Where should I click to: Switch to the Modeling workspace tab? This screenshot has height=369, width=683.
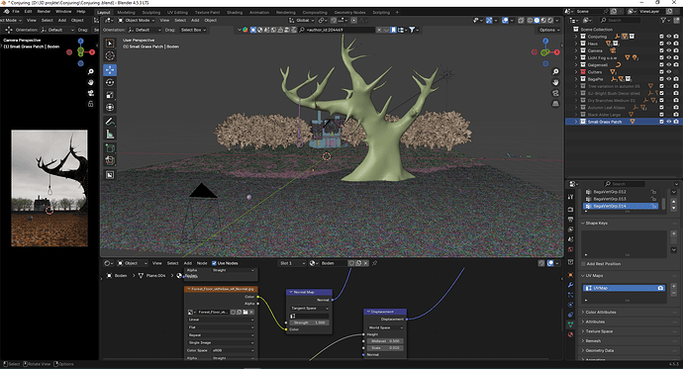pyautogui.click(x=126, y=12)
